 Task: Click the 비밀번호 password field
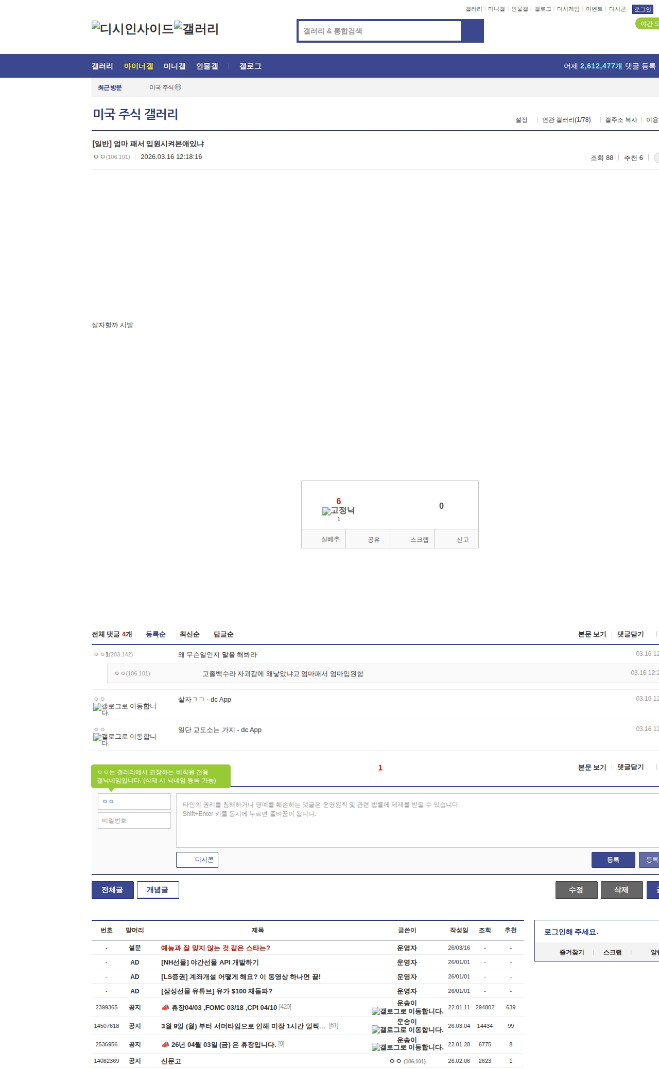pyautogui.click(x=134, y=820)
